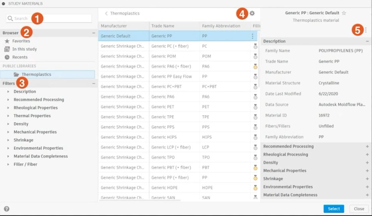372x216 pixels.
Task: Expand Environmental Properties filter
Action: tap(8, 148)
